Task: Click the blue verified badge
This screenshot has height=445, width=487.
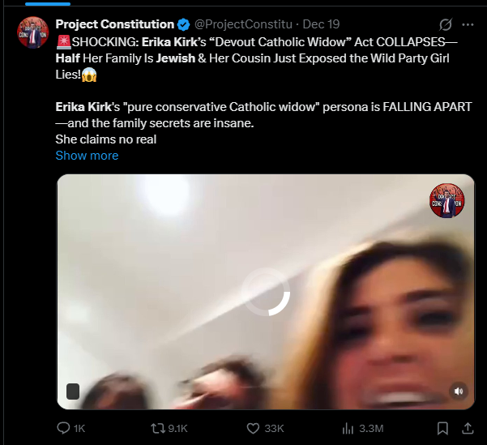Action: [184, 24]
